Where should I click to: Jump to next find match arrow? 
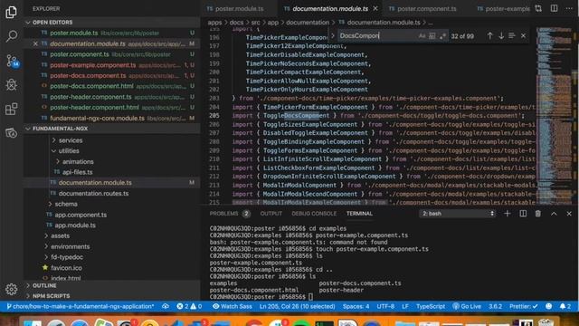pyautogui.click(x=500, y=36)
